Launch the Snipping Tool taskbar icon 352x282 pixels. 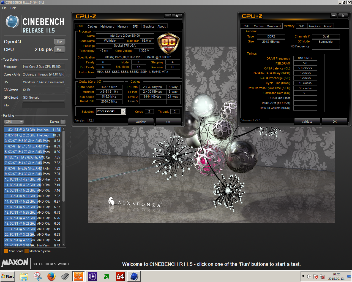[38, 276]
